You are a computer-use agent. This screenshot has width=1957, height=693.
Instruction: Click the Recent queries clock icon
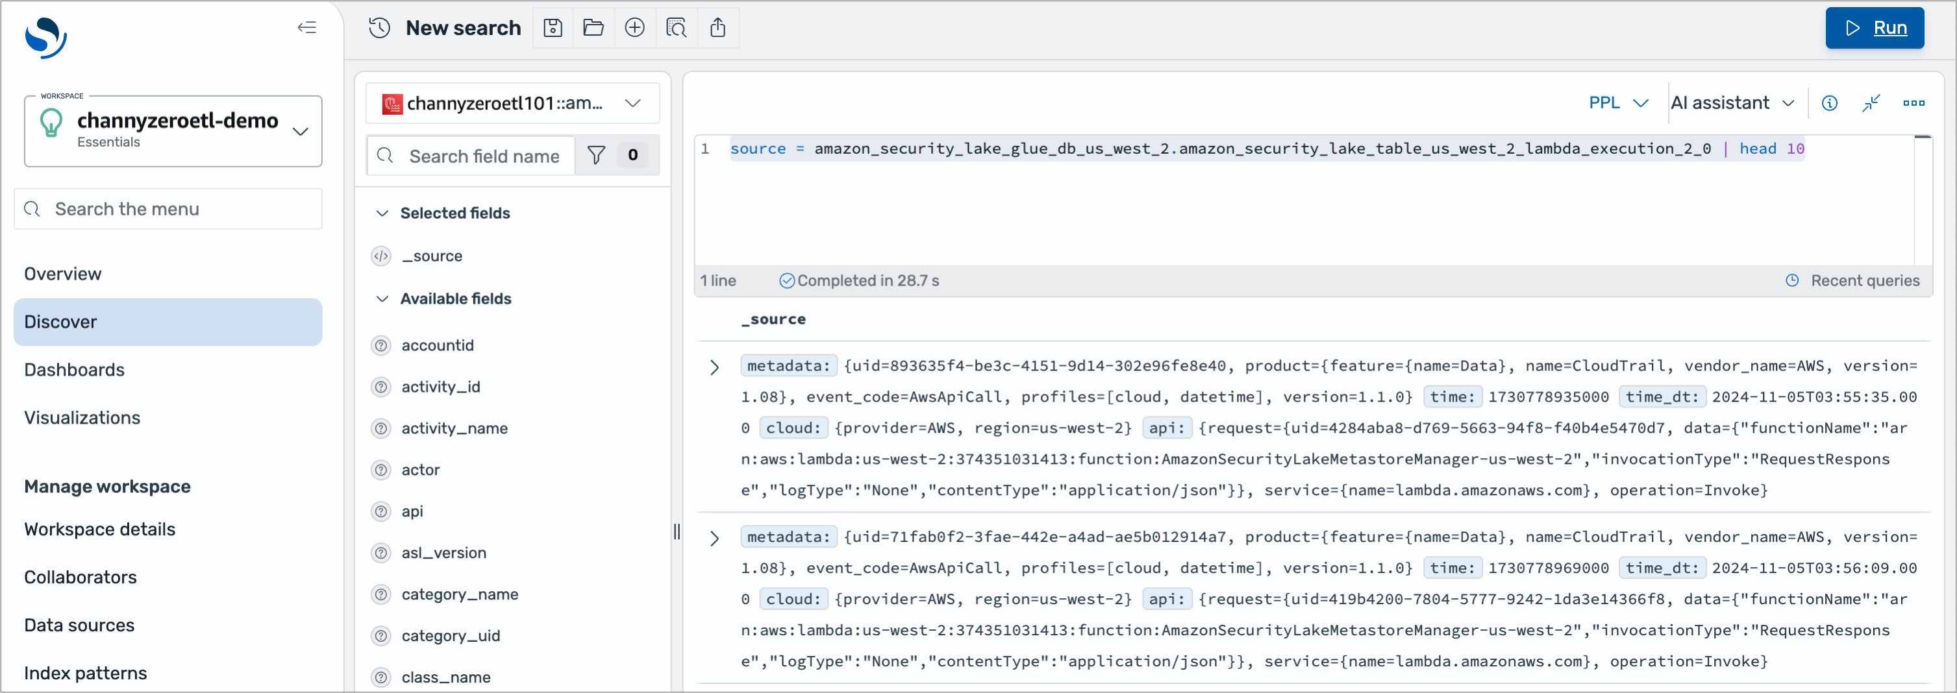point(1792,281)
